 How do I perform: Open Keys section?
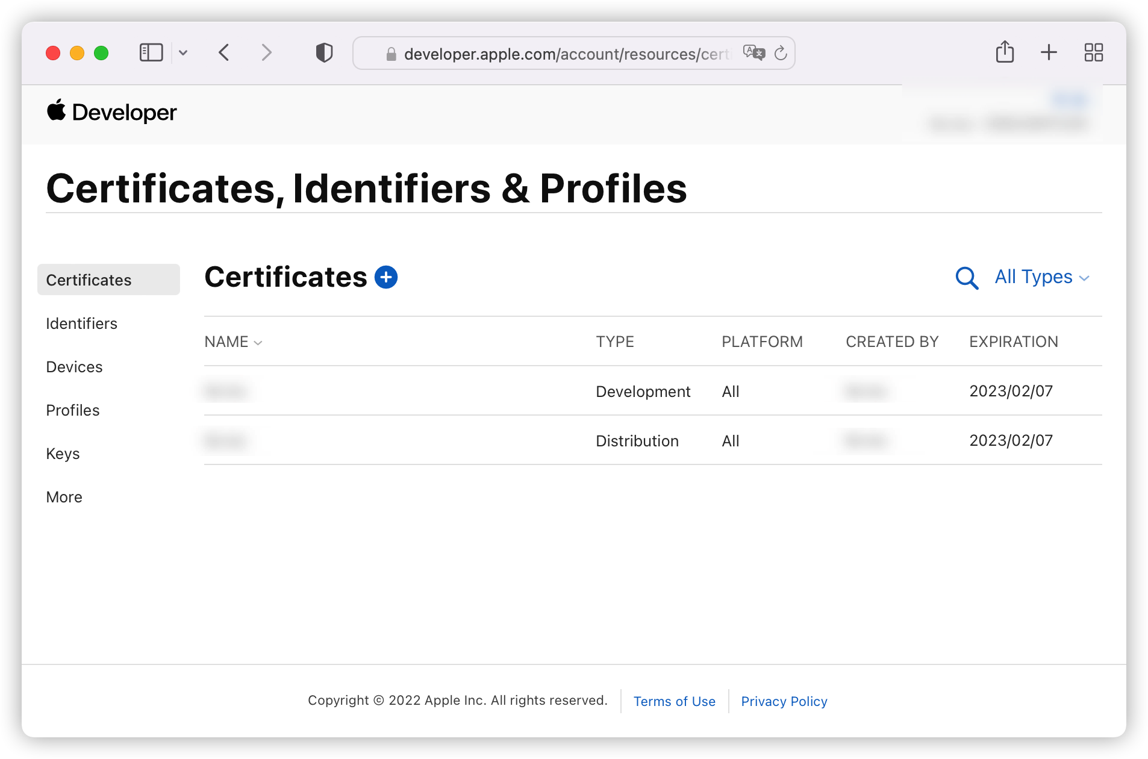click(x=63, y=454)
